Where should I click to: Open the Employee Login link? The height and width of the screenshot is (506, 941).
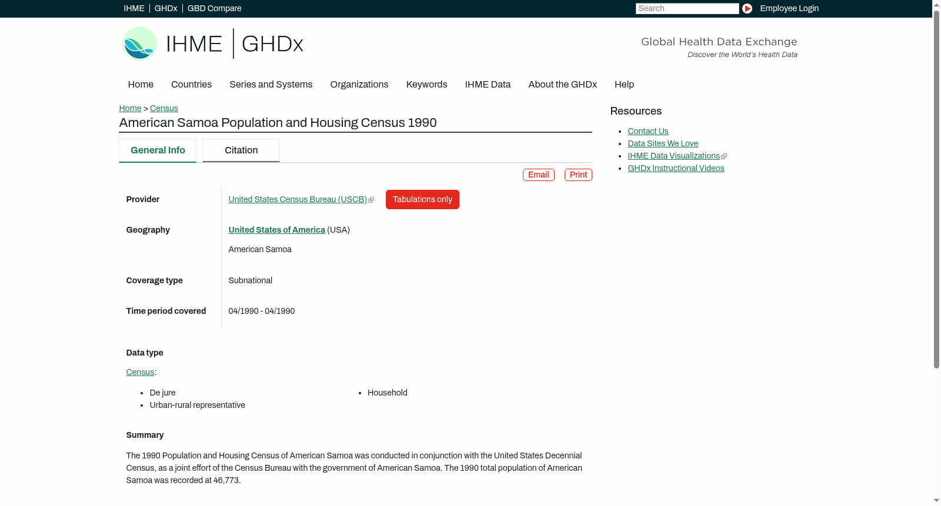[789, 8]
